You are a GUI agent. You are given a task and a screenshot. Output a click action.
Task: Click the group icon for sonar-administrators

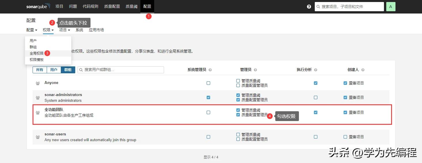[38, 98]
